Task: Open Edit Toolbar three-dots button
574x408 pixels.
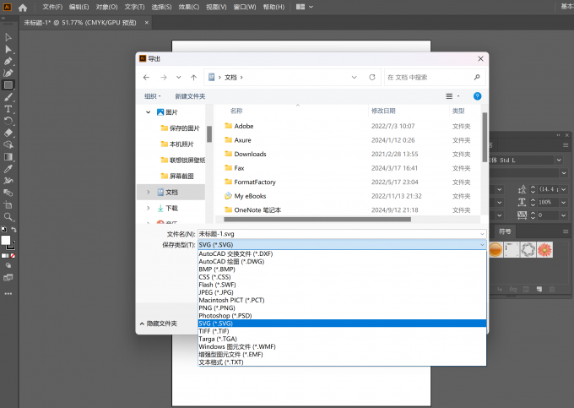Action: [8, 294]
